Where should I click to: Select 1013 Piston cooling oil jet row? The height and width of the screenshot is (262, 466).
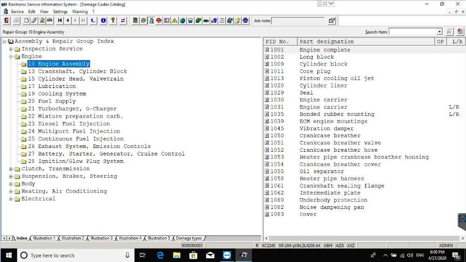coord(364,78)
